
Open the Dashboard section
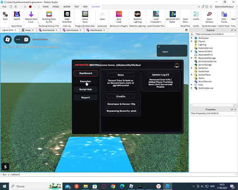[86, 73]
